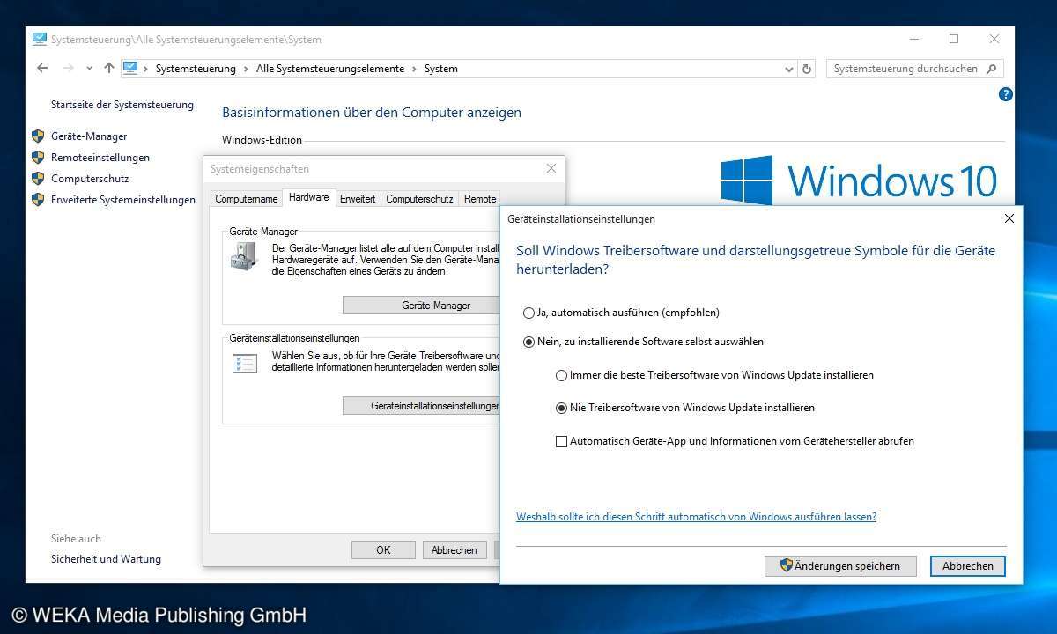The width and height of the screenshot is (1057, 634).
Task: Select Nein, zu installierende Software selbst auswählen
Action: [643, 342]
